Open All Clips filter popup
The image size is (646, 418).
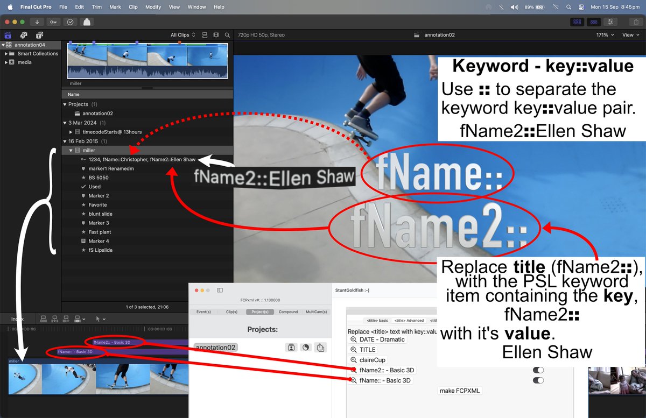click(183, 35)
